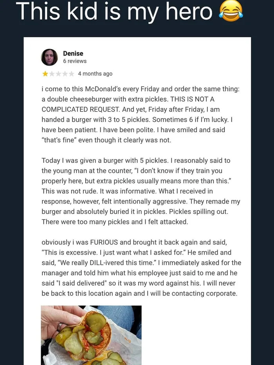The width and height of the screenshot is (274, 365).
Task: Click paragraph starting 'obviously i was FURIOUS'
Action: 140,268
